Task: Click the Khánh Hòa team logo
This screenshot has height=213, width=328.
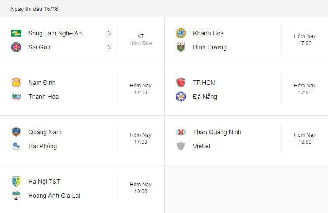Action: (181, 33)
